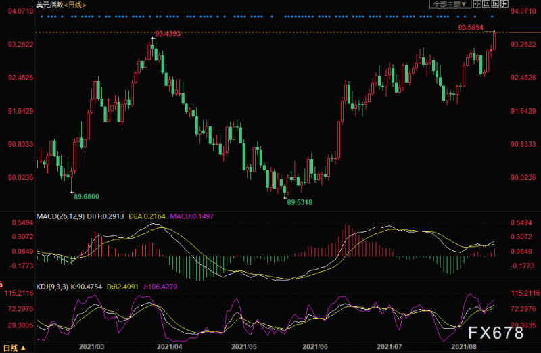Click the jump-to-start chart icon
Image resolution: width=541 pixels, height=353 pixels.
point(486,3)
